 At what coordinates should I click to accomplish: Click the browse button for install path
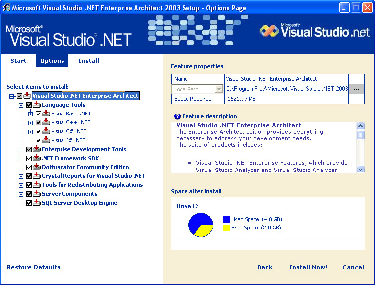[x=356, y=89]
